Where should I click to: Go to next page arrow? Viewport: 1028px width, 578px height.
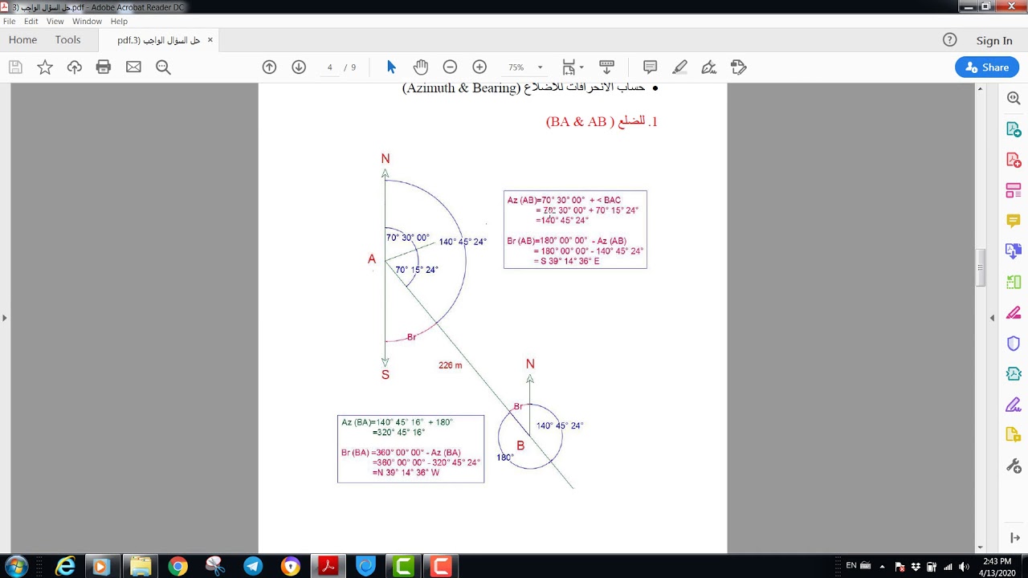[299, 67]
